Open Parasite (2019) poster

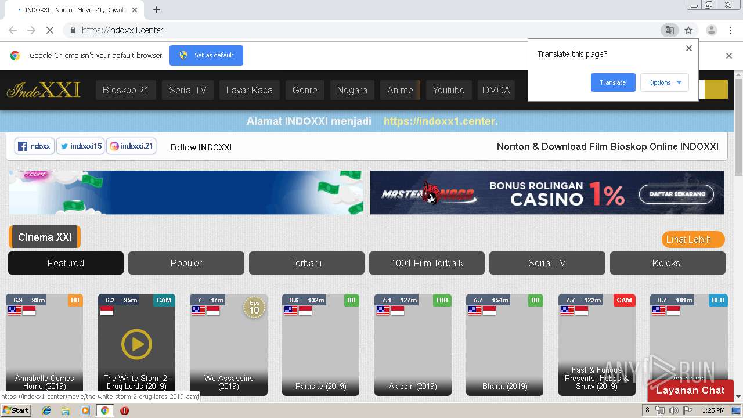point(320,344)
